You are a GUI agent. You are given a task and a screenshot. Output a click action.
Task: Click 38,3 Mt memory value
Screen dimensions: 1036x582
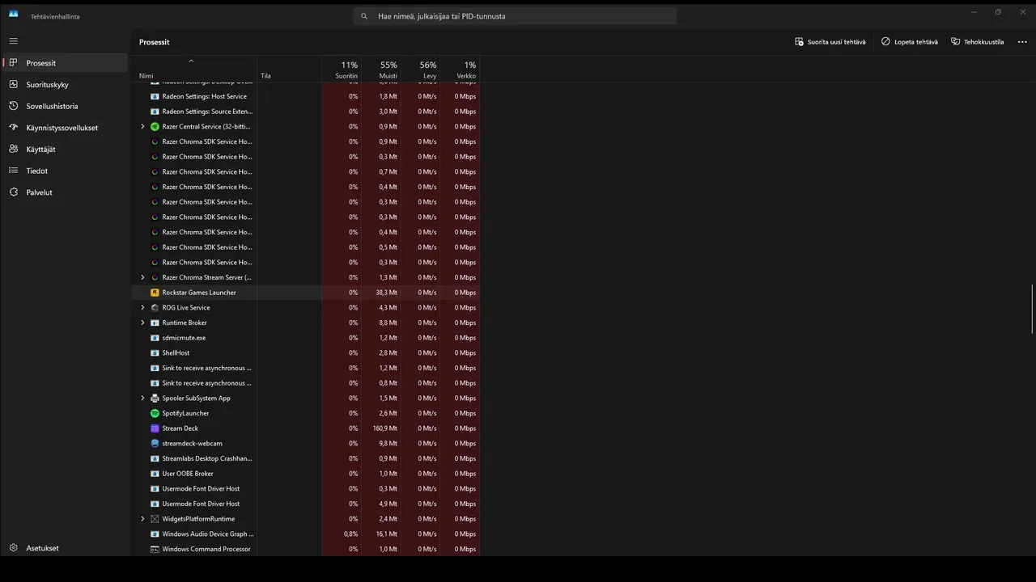[387, 293]
